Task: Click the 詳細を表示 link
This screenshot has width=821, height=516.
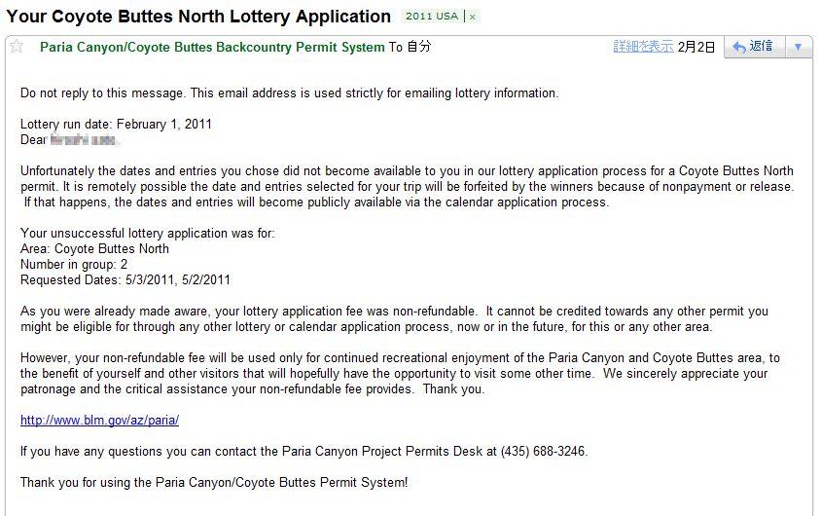Action: [642, 47]
